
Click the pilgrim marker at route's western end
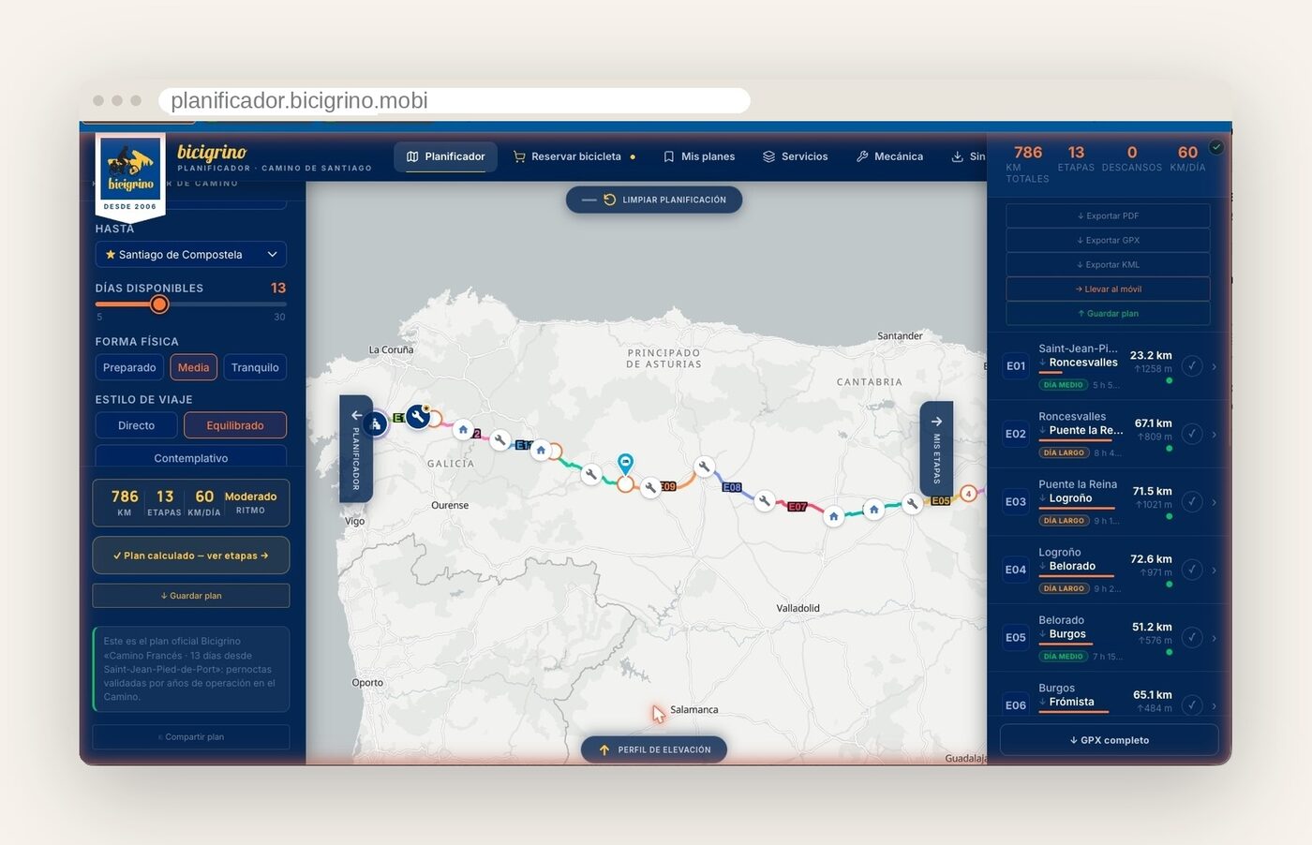point(376,424)
